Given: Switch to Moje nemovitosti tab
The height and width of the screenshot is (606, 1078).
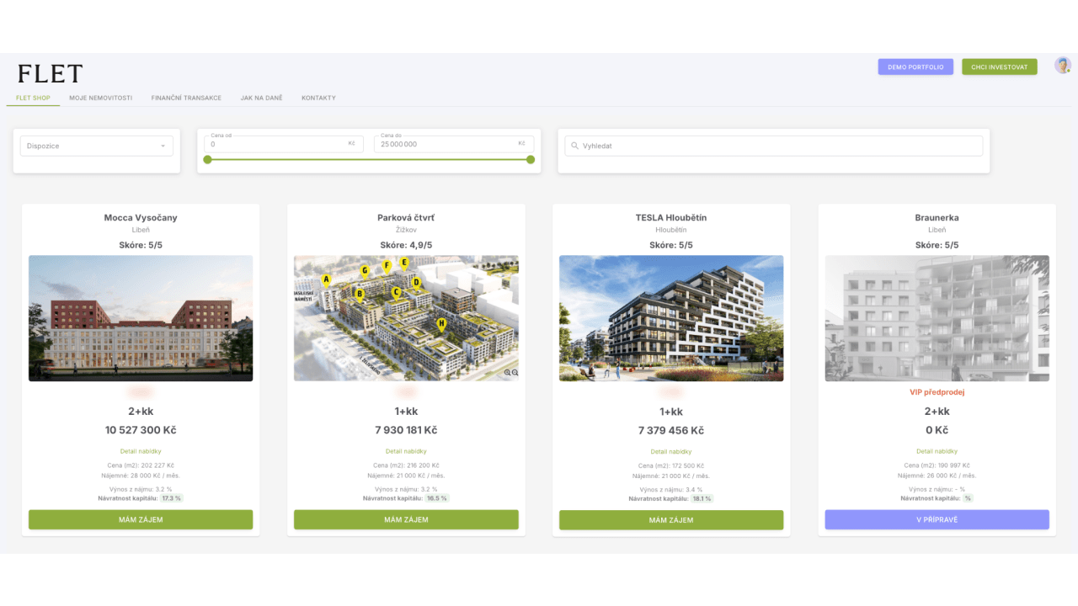Looking at the screenshot, I should [100, 98].
